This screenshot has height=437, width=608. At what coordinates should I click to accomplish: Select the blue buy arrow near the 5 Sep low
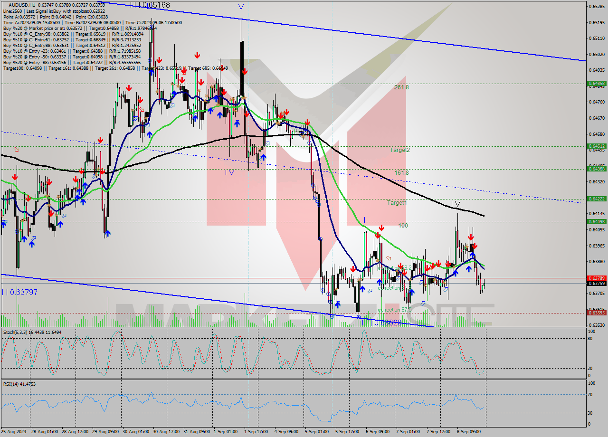click(338, 305)
